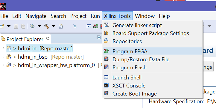Click the Create Boot Image icon
This screenshot has height=108, width=216.
point(106,93)
